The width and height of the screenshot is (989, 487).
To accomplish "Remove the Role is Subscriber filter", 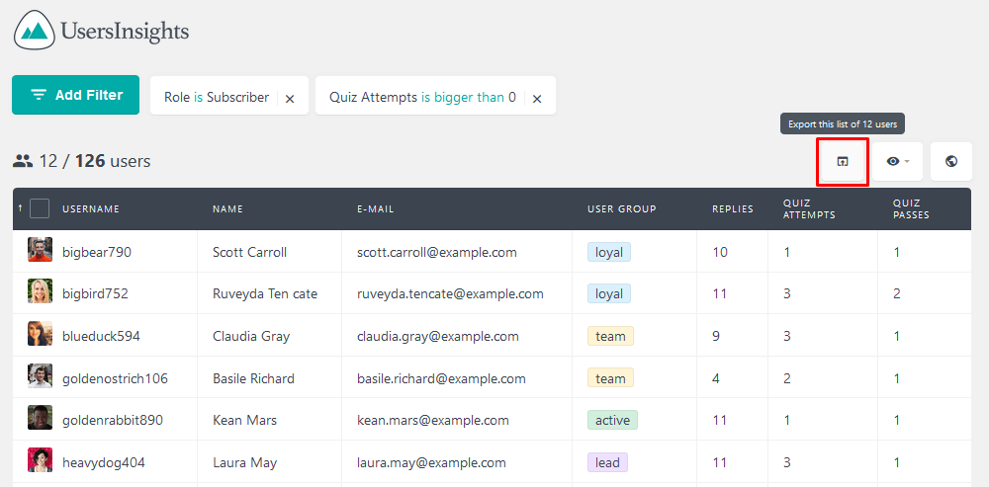I will pyautogui.click(x=290, y=99).
